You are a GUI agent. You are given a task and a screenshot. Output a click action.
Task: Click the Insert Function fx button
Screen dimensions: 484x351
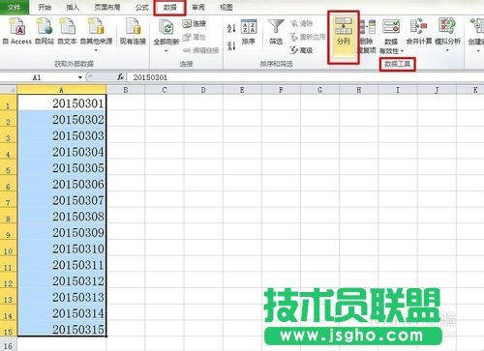click(x=120, y=77)
